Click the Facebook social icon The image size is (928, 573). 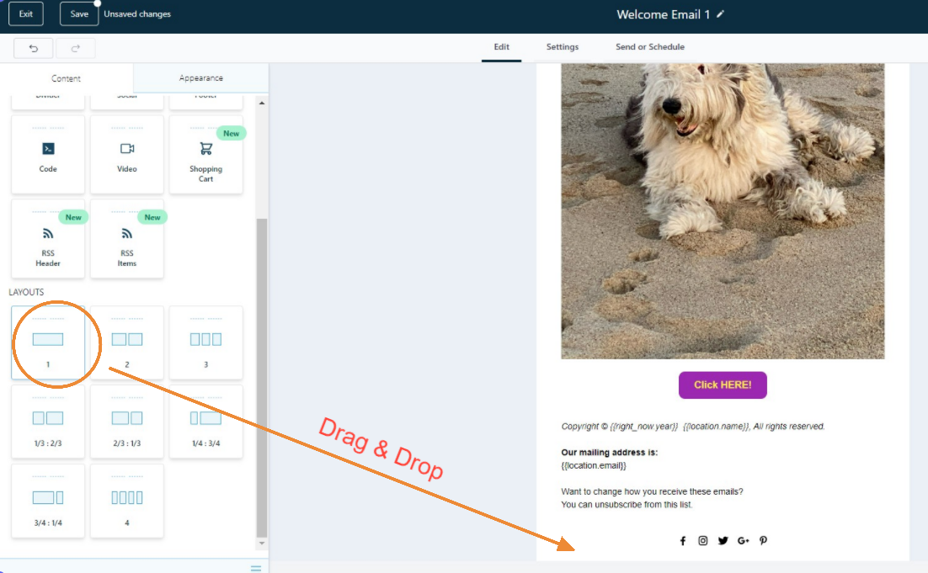click(x=682, y=540)
